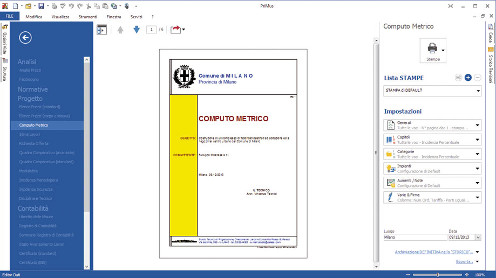The width and height of the screenshot is (496, 278).
Task: Open the blue FILE menu
Action: (10, 17)
